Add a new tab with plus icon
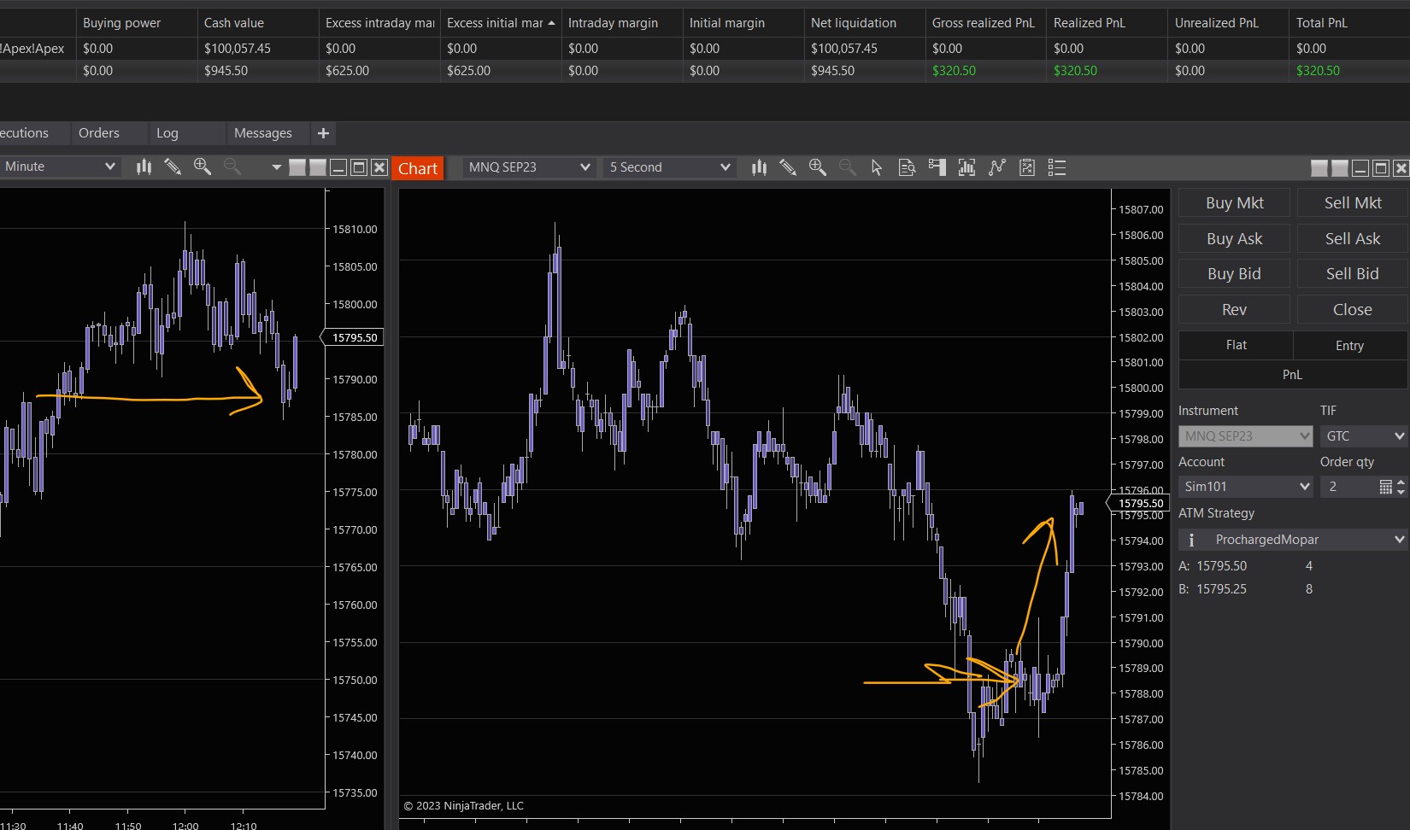This screenshot has height=830, width=1410. [323, 133]
